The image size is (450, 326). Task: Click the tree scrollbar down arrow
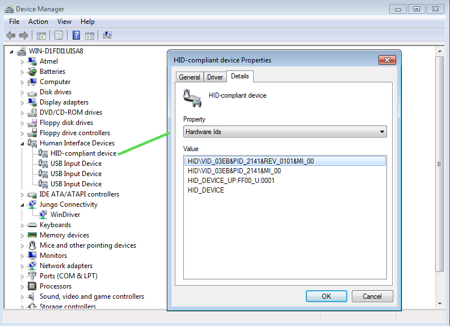pos(440,303)
